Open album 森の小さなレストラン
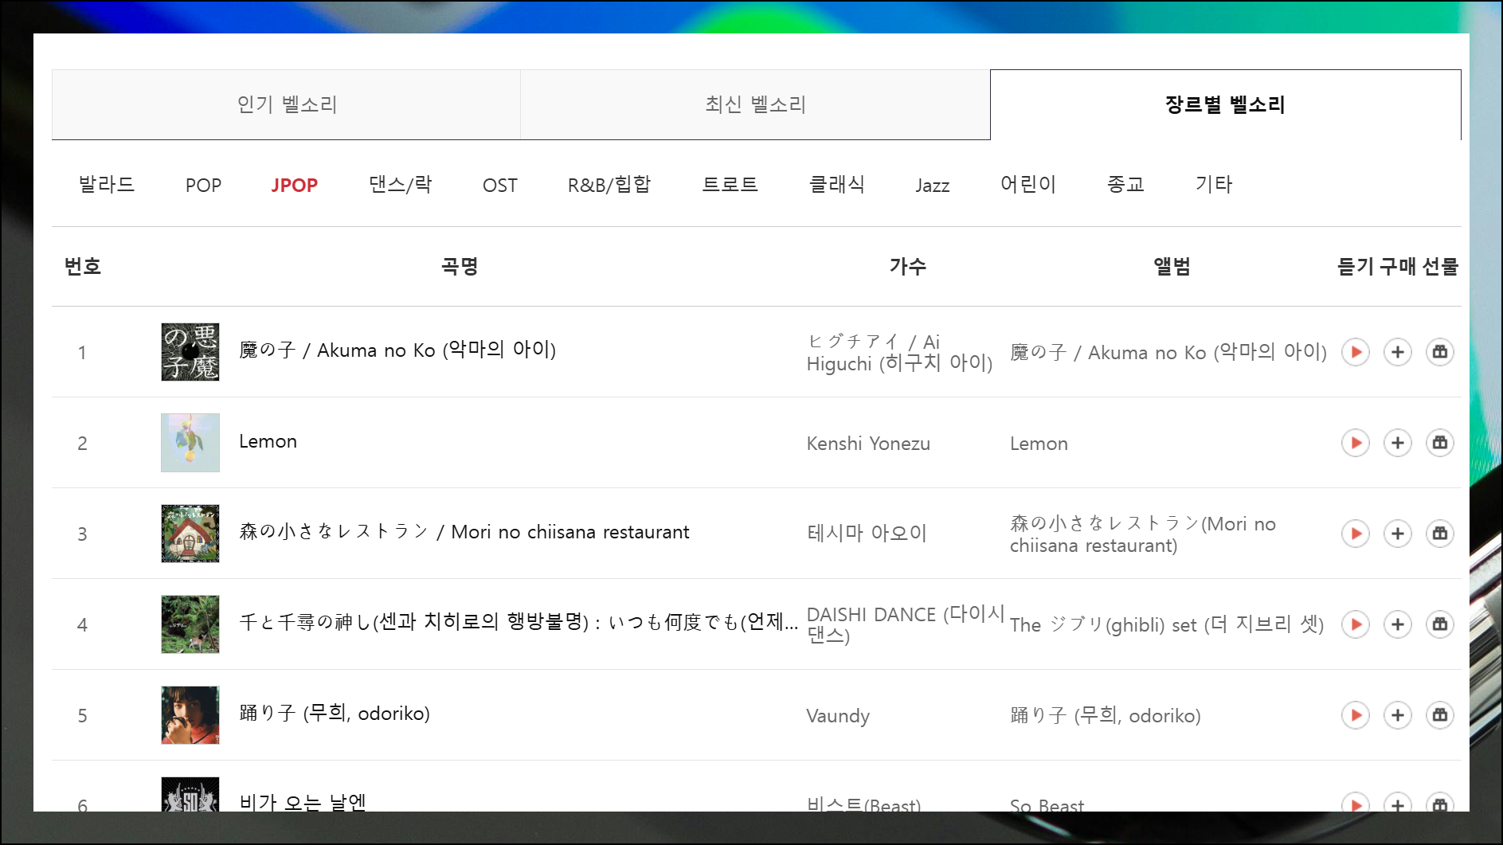Image resolution: width=1503 pixels, height=845 pixels. [1143, 534]
